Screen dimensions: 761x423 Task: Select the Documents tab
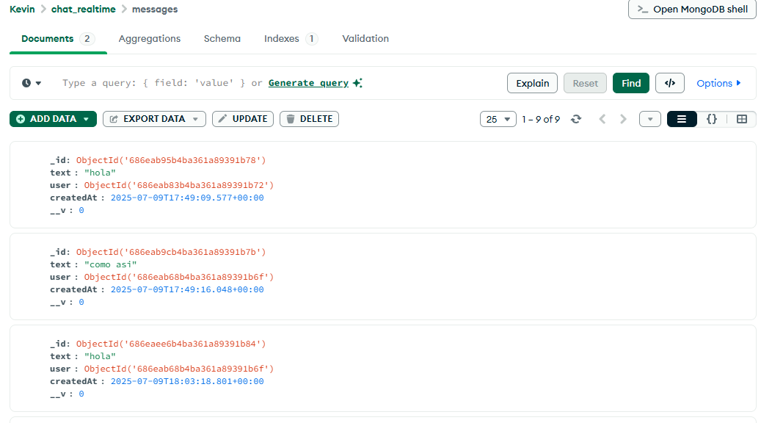[58, 39]
